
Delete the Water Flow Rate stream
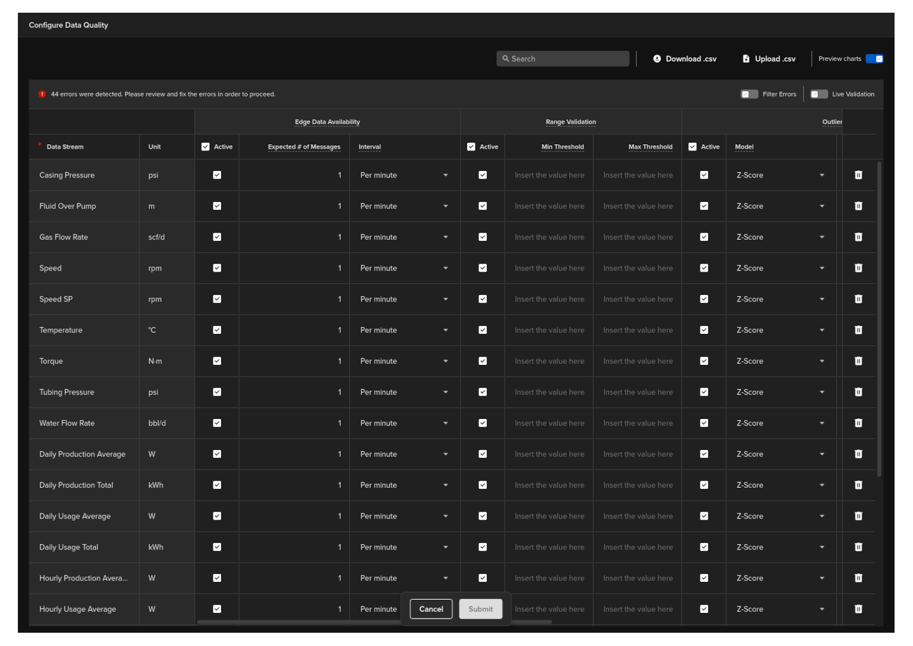coord(858,423)
